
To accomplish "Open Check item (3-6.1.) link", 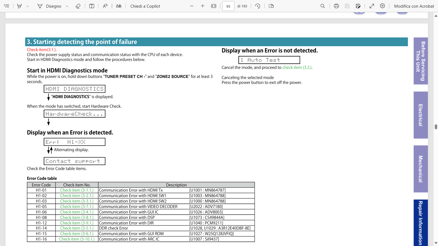I will point(77,234).
